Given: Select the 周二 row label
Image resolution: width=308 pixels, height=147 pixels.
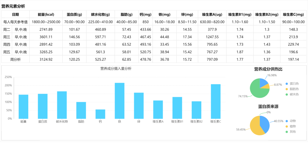Looking at the screenshot, I should 7,30.
